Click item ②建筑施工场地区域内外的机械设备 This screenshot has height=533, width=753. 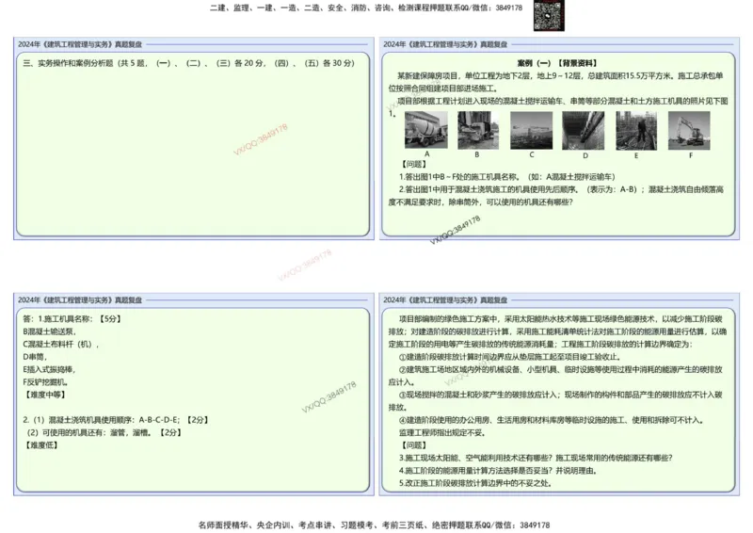(555, 376)
